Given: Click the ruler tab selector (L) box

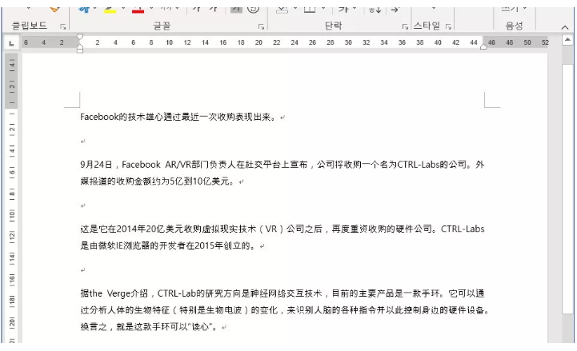Looking at the screenshot, I should click(11, 43).
